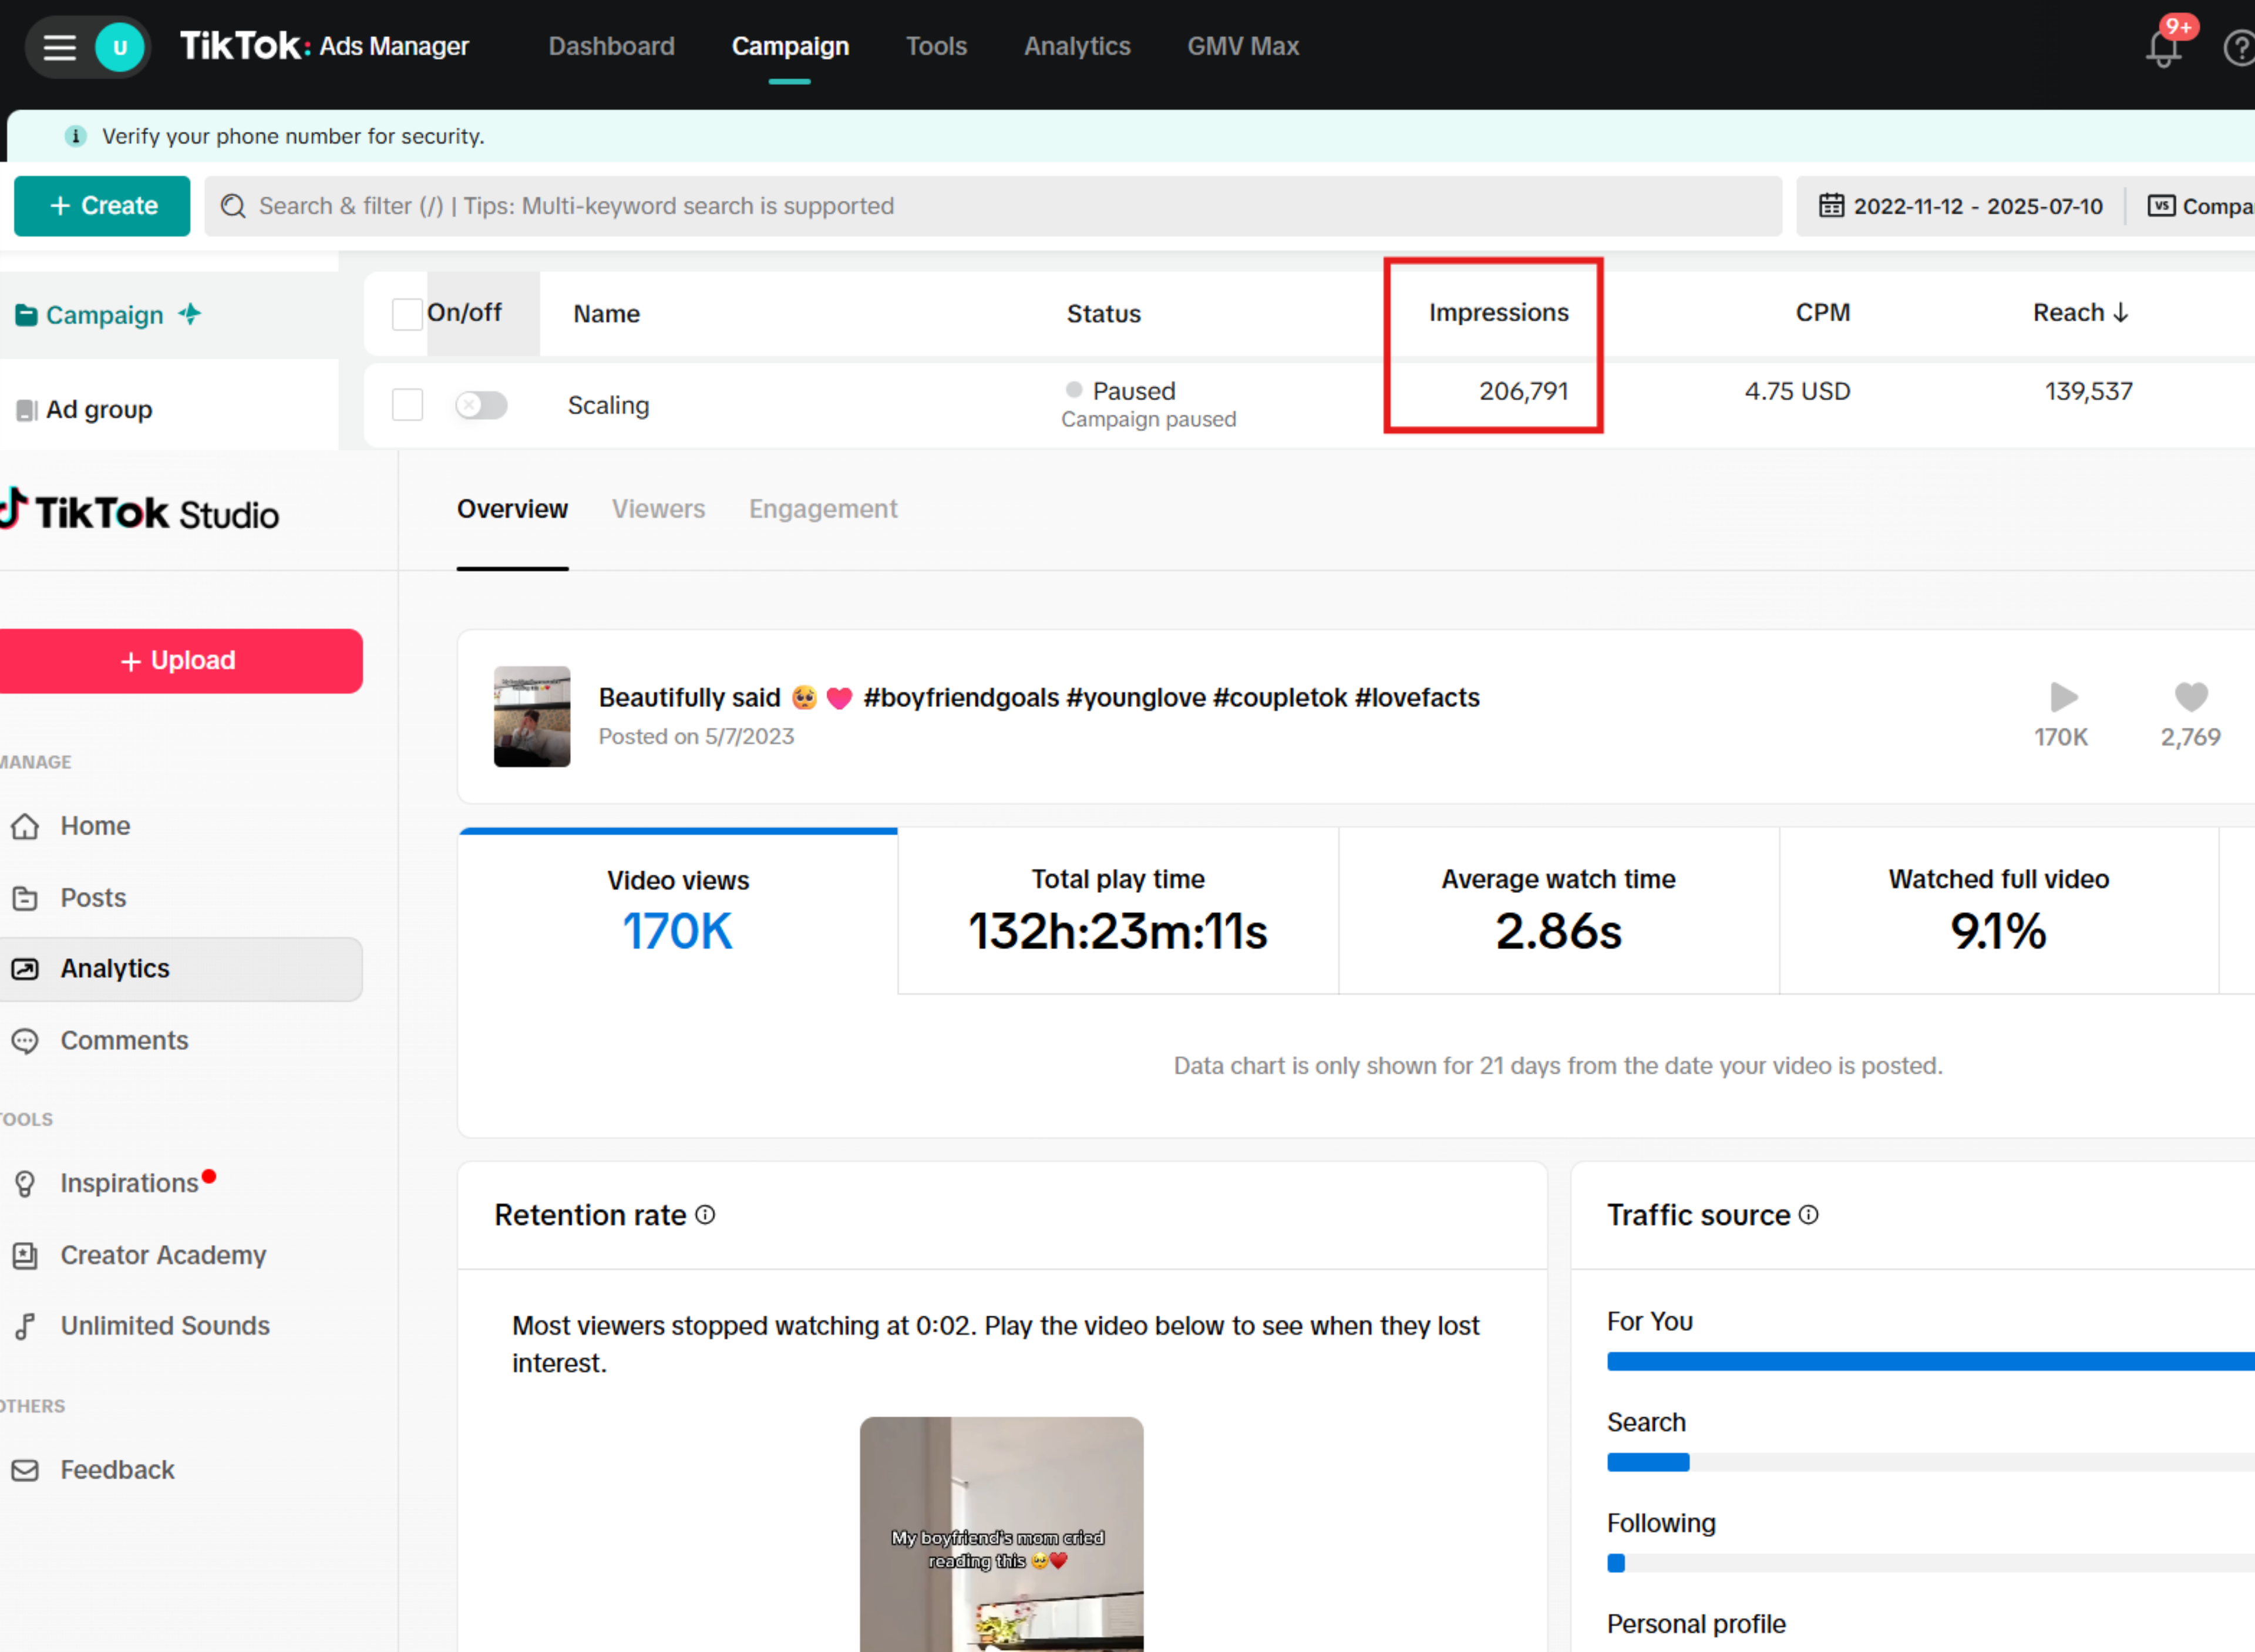Click the Posts folder icon

25,898
